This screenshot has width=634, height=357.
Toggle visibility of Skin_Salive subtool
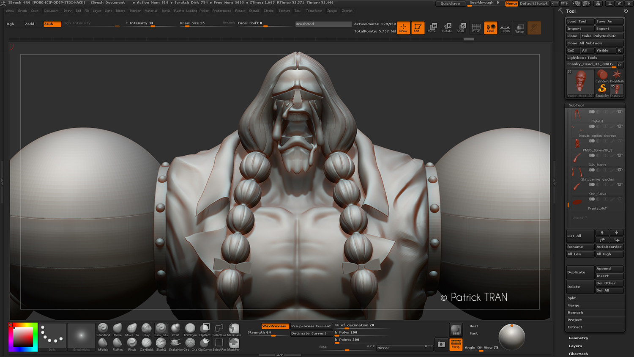coord(620,184)
